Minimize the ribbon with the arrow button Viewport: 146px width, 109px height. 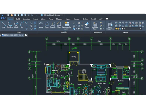[107, 19]
